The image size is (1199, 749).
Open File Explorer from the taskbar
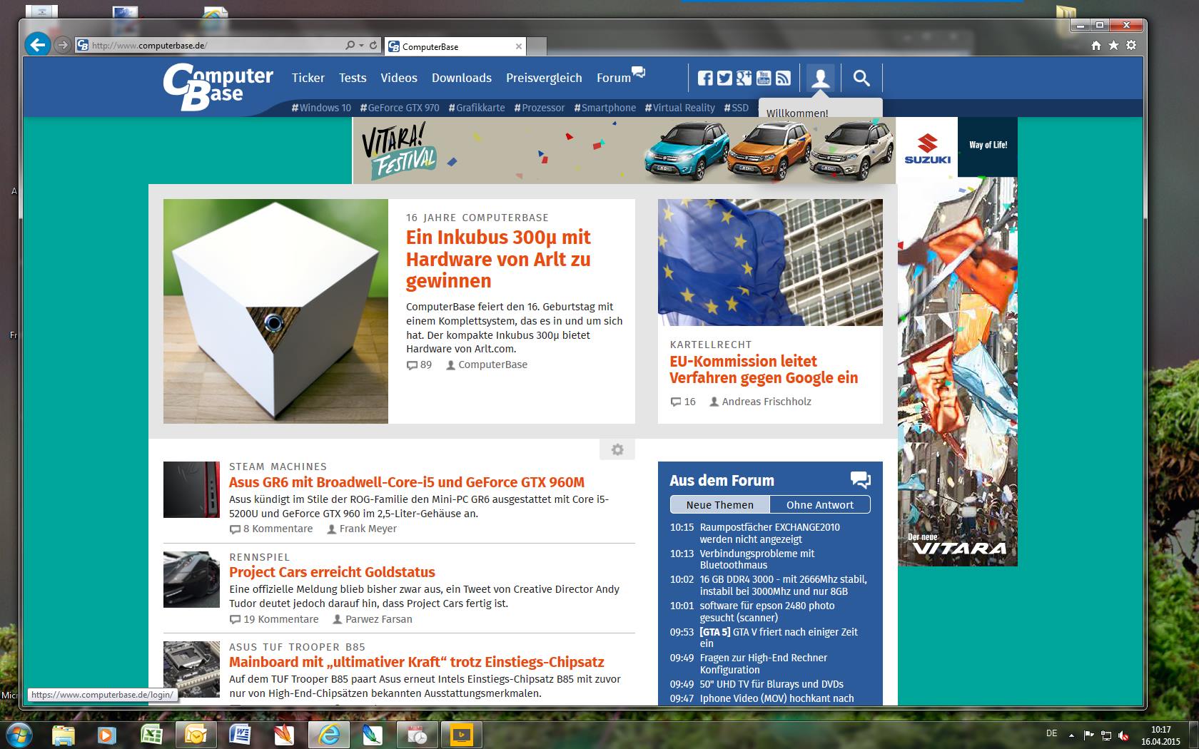pos(63,734)
